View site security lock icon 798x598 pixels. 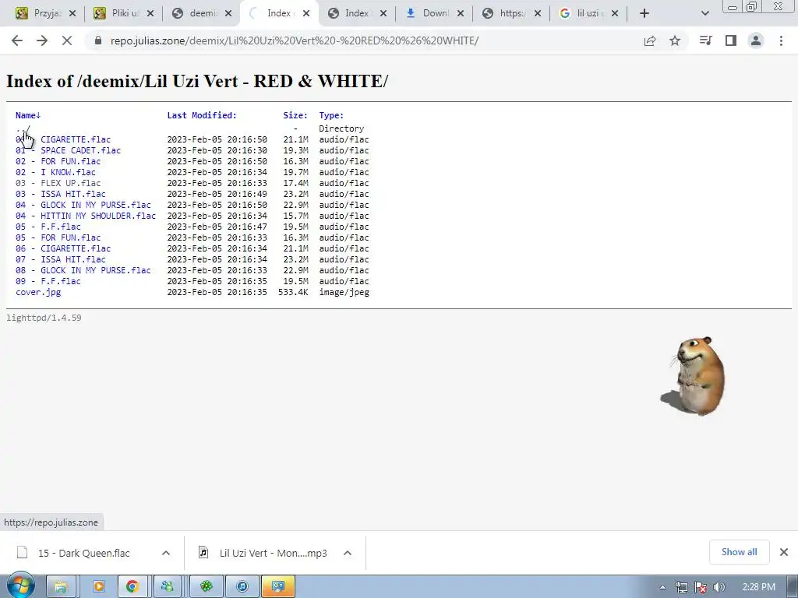click(98, 40)
